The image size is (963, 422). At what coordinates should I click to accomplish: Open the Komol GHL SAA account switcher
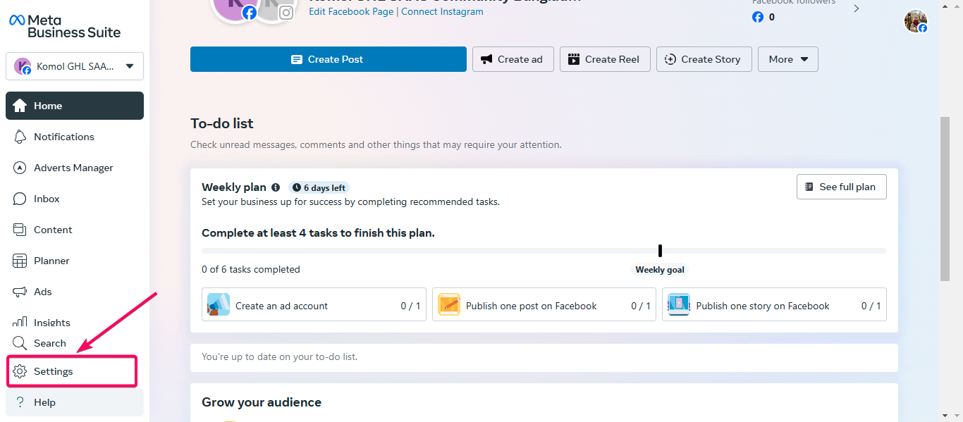(75, 66)
